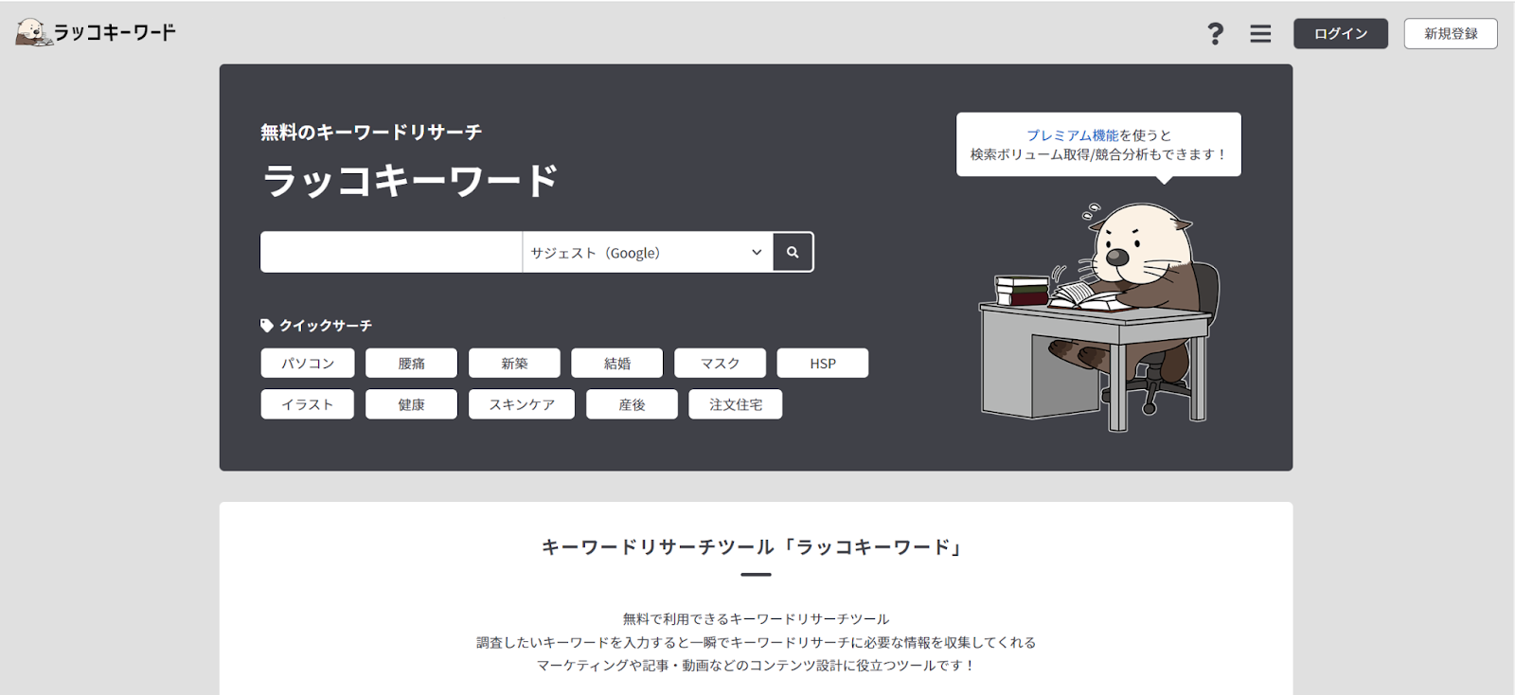
Task: Click the 無料のキーワードリサーチ subtitle
Action: click(x=371, y=132)
